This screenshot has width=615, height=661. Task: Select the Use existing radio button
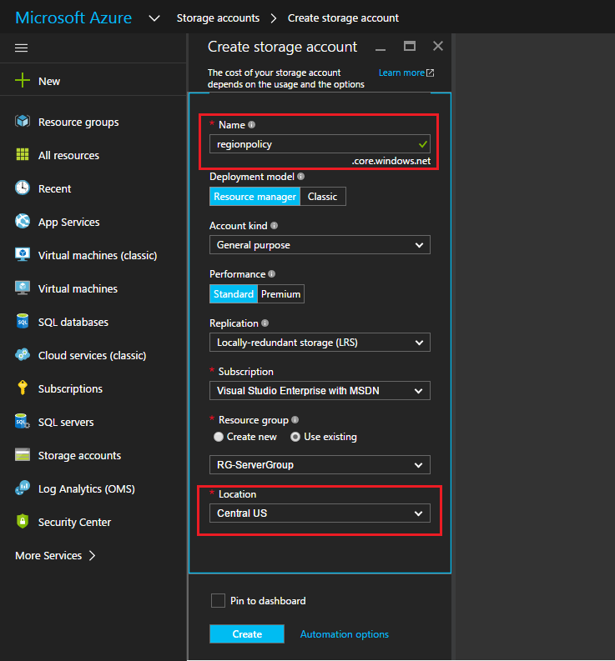(x=295, y=437)
